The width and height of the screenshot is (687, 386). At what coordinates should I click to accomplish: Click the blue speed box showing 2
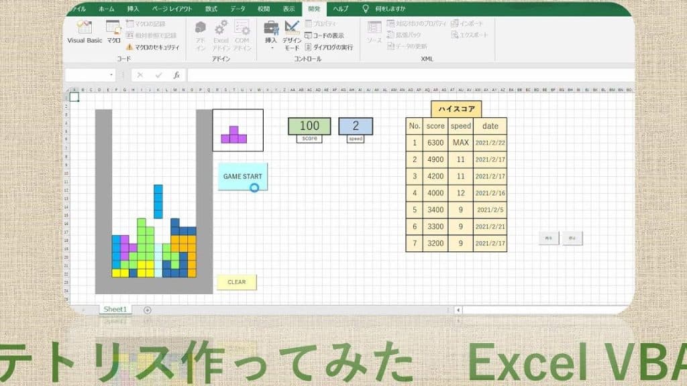356,126
